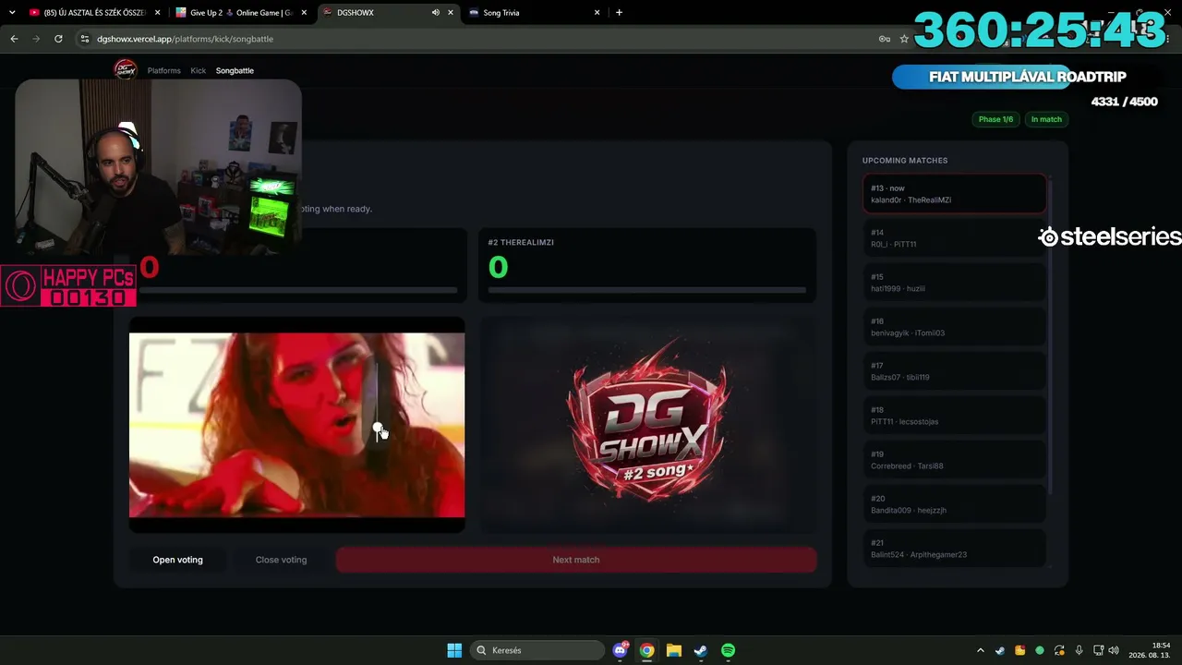Open Google Chrome from the taskbar

click(x=646, y=650)
